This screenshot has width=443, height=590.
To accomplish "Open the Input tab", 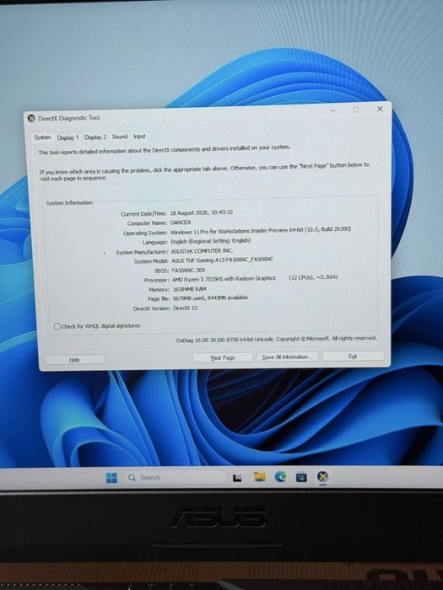I will (x=139, y=137).
